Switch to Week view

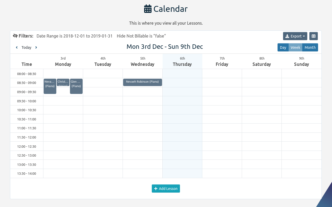tap(295, 47)
